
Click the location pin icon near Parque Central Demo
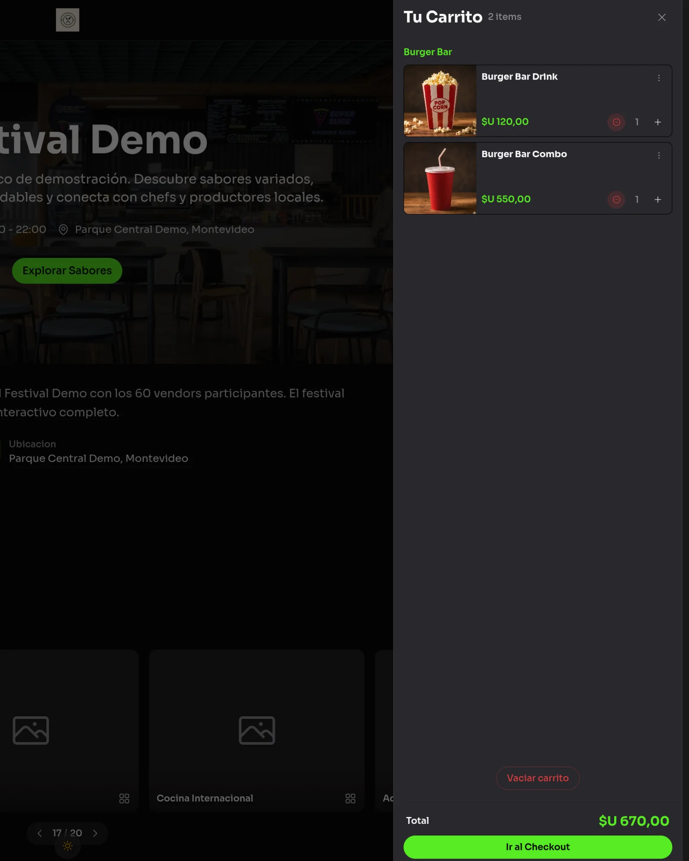click(63, 229)
